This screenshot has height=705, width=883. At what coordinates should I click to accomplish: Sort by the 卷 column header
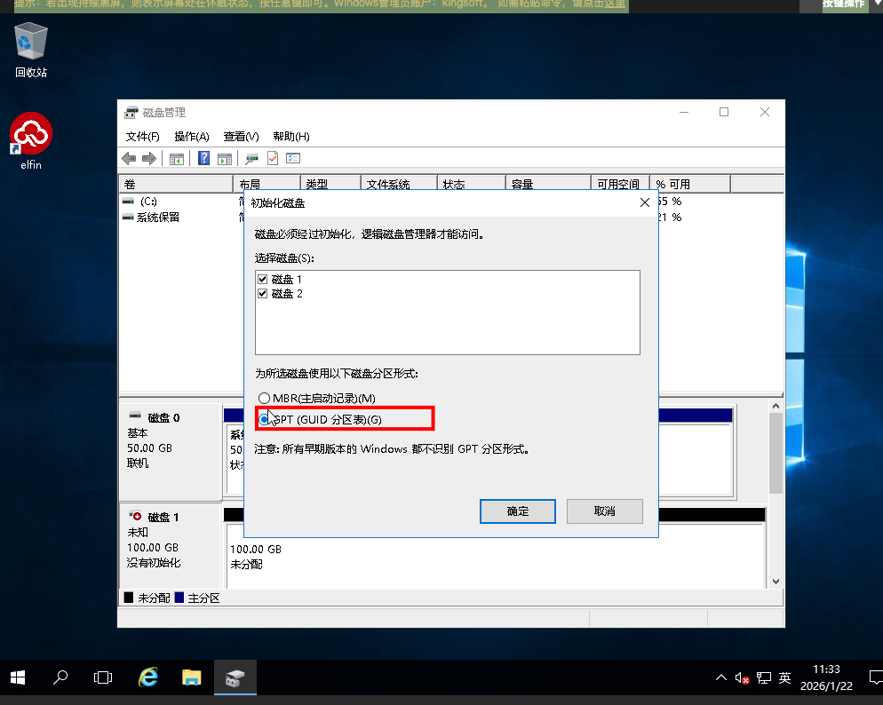pyautogui.click(x=176, y=184)
